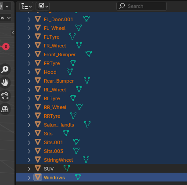Click the mesh data icon next to Salun_Handls
Screen dimensions: 187x185
point(87,124)
